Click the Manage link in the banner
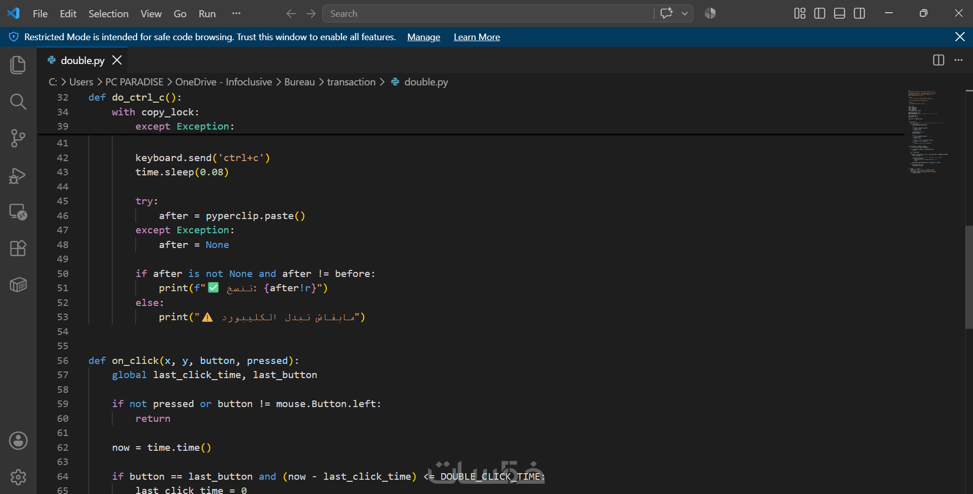This screenshot has height=494, width=973. (x=423, y=37)
